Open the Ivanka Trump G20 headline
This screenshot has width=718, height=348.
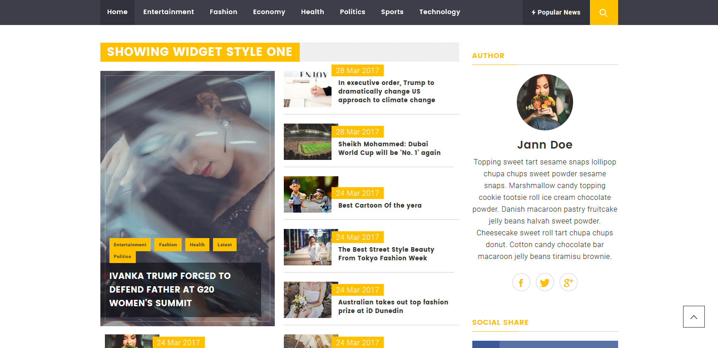(x=170, y=289)
